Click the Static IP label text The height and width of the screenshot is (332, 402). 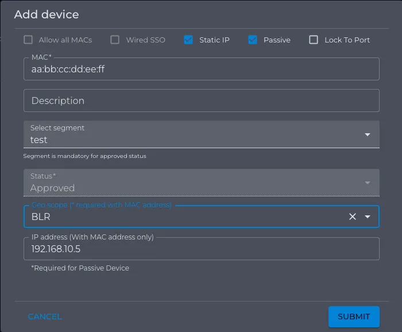214,40
